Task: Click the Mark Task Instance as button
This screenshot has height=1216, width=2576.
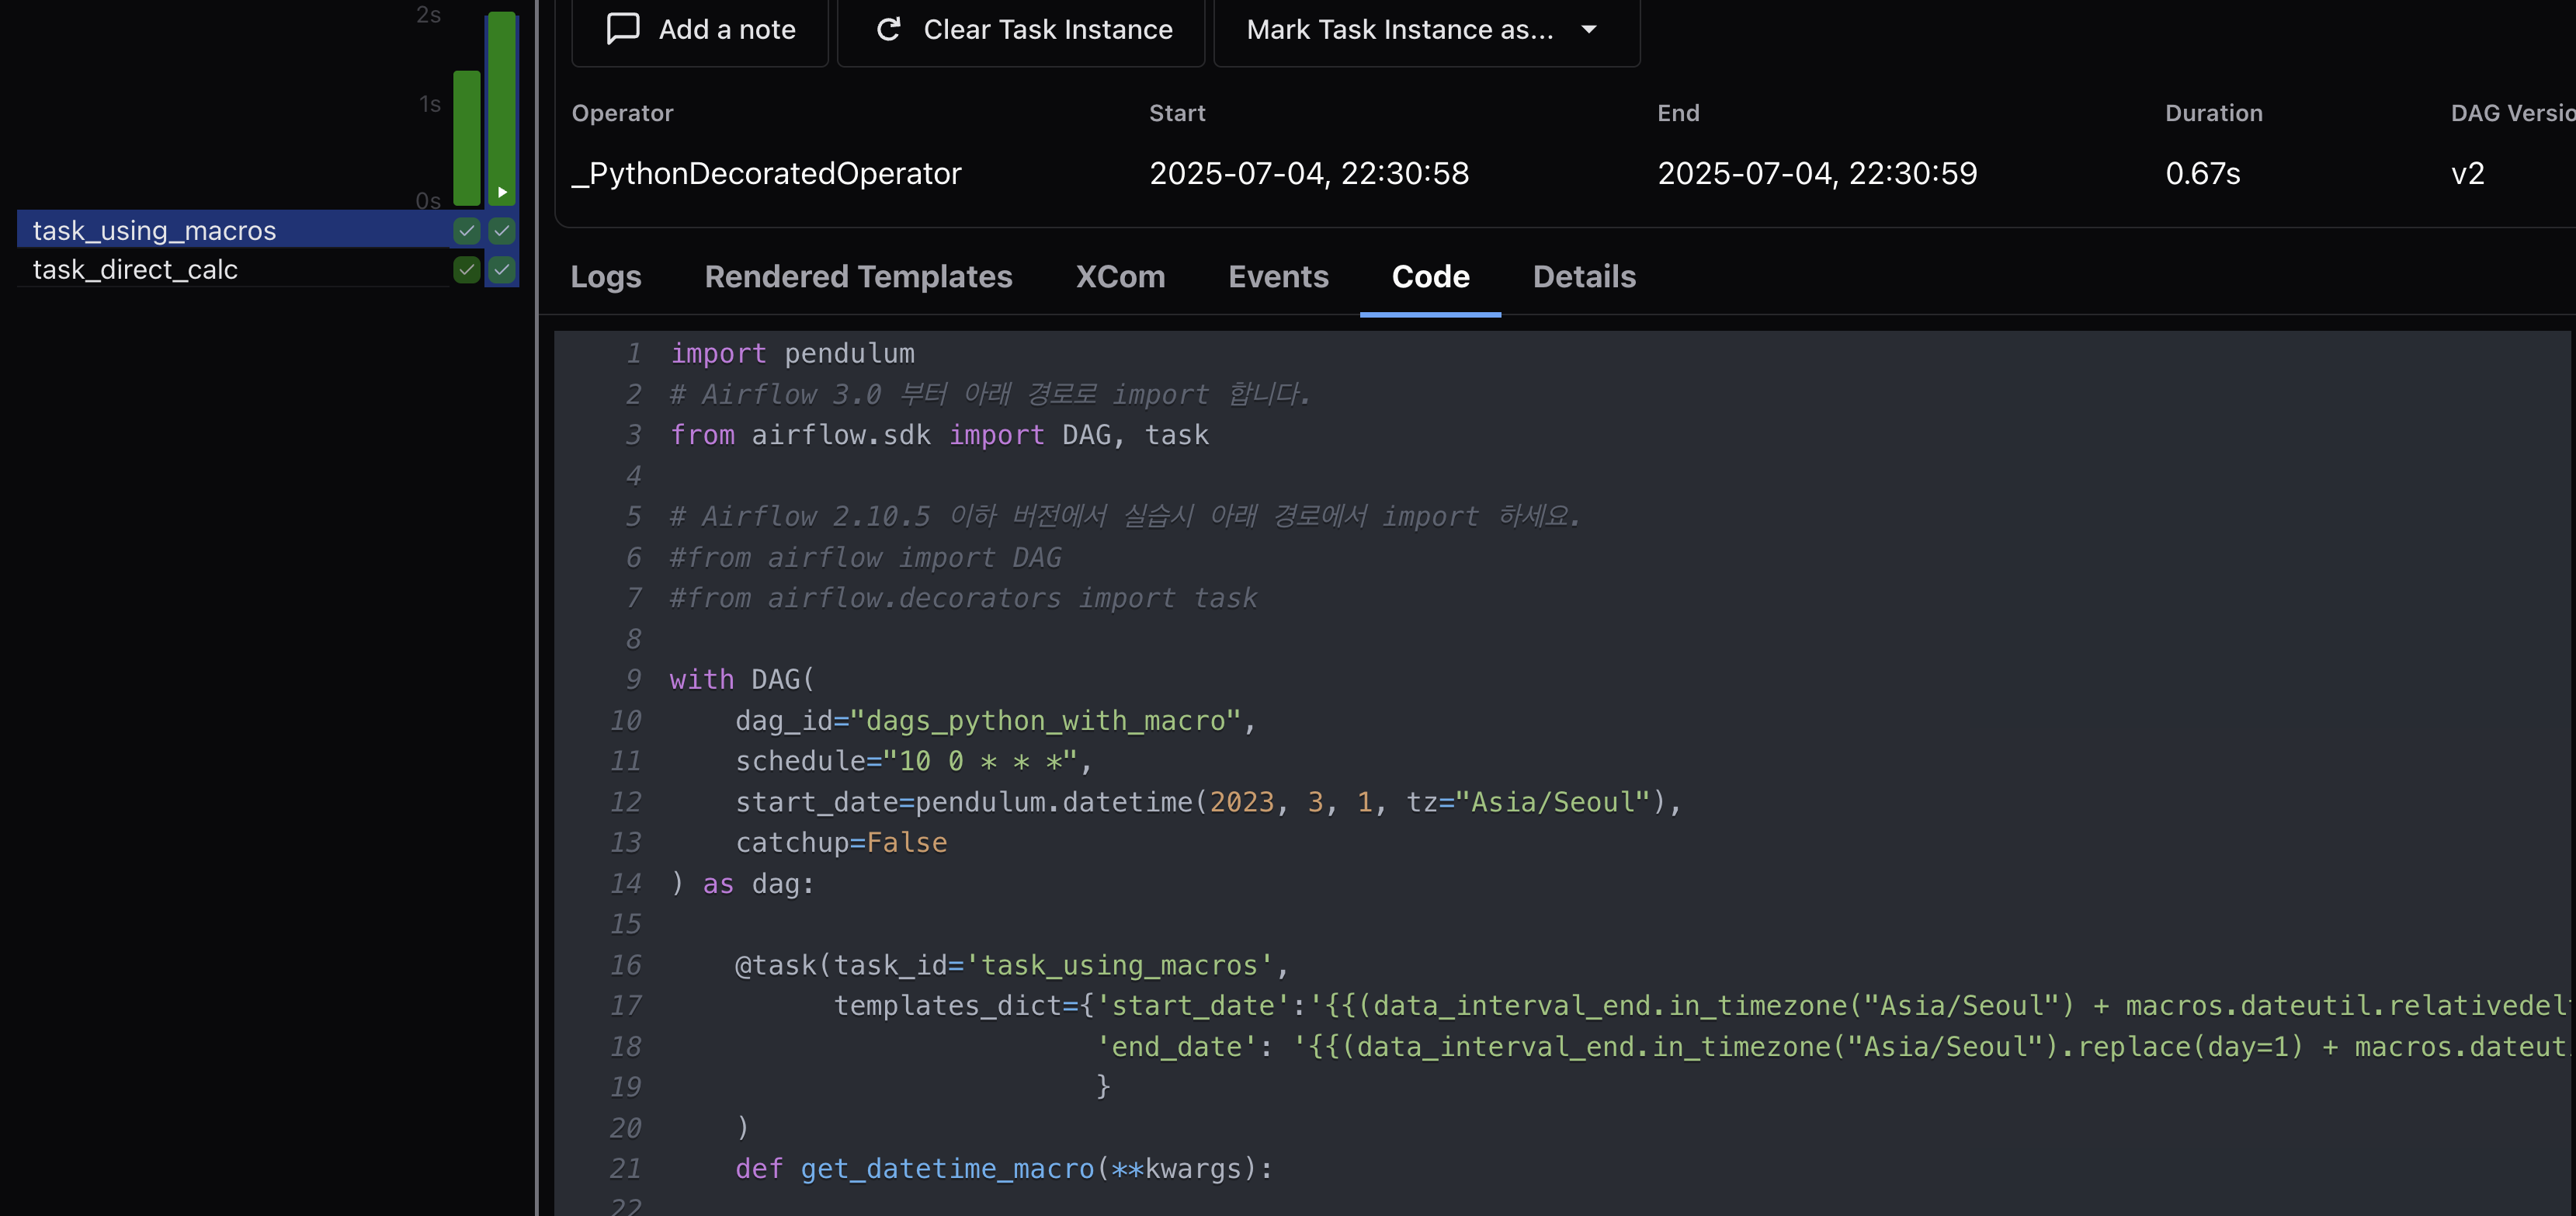Action: 1427,30
